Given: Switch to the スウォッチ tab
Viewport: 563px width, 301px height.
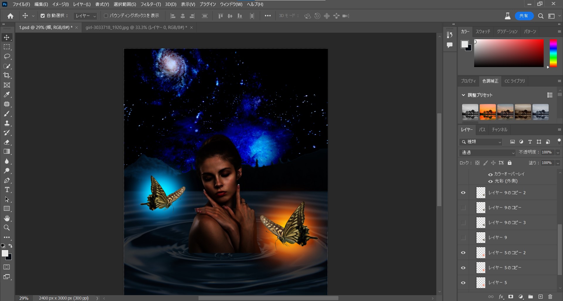Looking at the screenshot, I should pyautogui.click(x=483, y=31).
